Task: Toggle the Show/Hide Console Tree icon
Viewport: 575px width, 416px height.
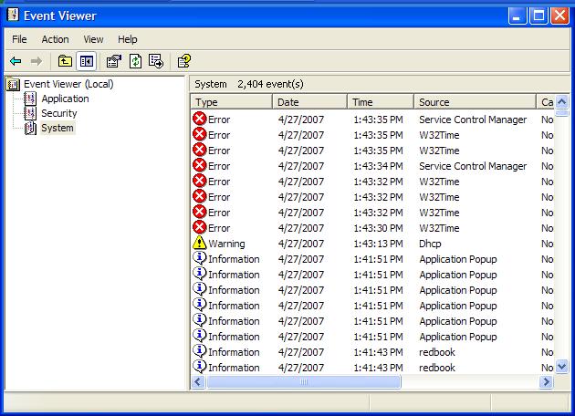Action: (x=87, y=61)
